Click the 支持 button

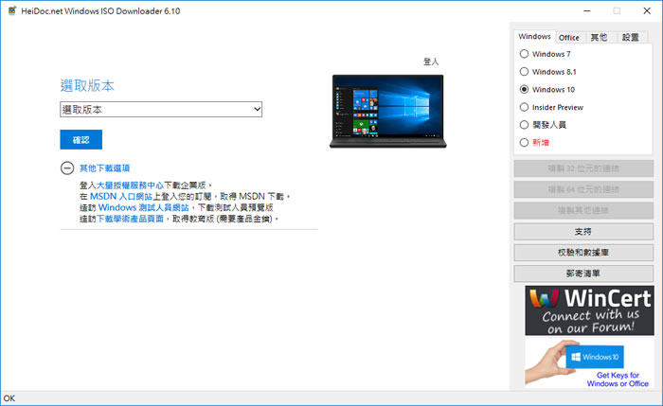(x=583, y=232)
